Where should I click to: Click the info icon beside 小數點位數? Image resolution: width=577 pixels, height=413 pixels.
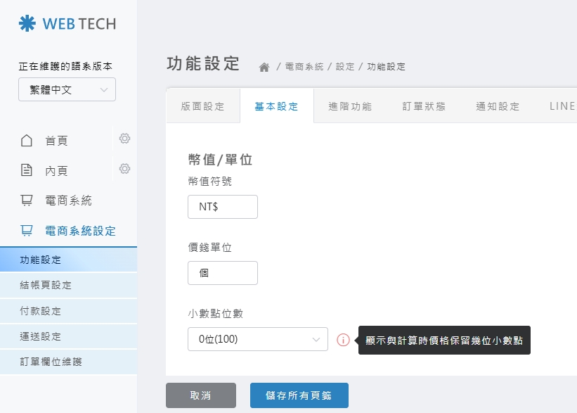point(343,340)
